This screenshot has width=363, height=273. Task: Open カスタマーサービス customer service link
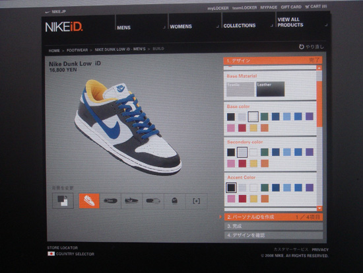(x=291, y=249)
